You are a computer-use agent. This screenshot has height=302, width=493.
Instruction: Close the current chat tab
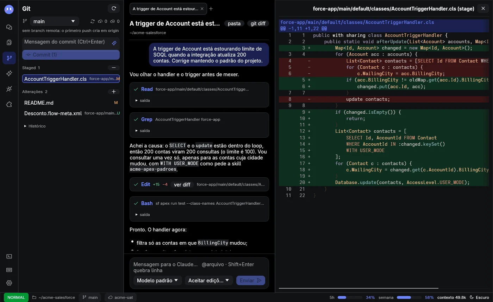click(202, 9)
